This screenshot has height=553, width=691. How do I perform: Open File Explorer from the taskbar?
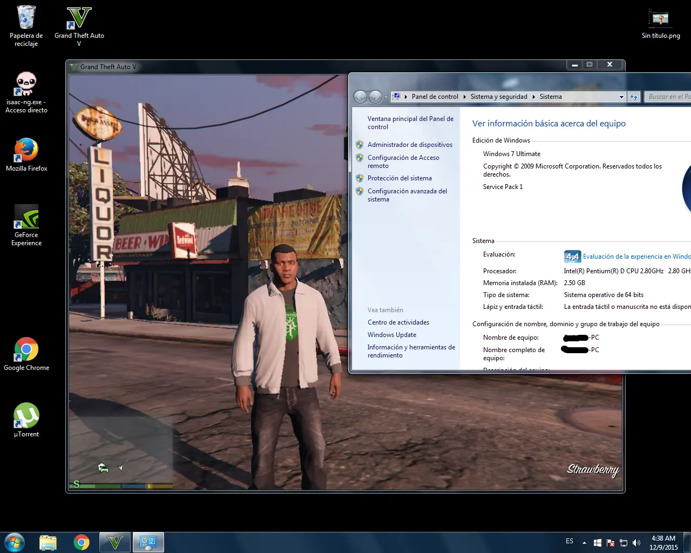(x=48, y=542)
